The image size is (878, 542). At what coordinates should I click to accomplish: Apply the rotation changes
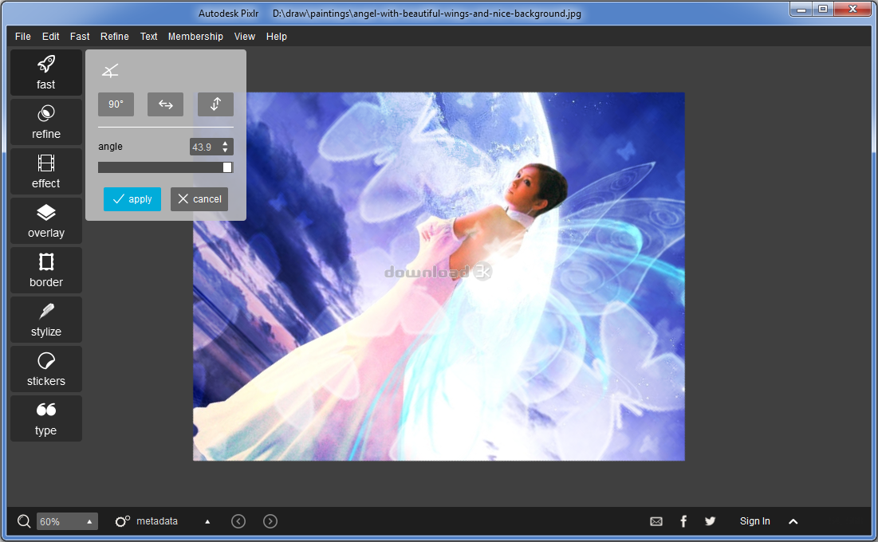pyautogui.click(x=132, y=199)
